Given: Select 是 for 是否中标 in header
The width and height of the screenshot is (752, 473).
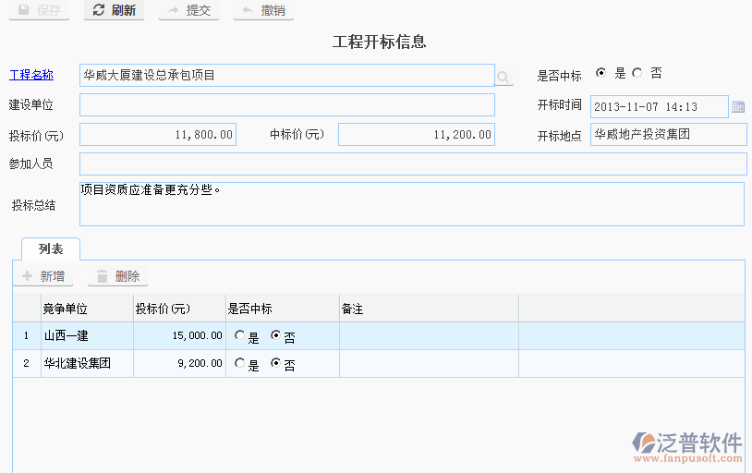Looking at the screenshot, I should (601, 73).
